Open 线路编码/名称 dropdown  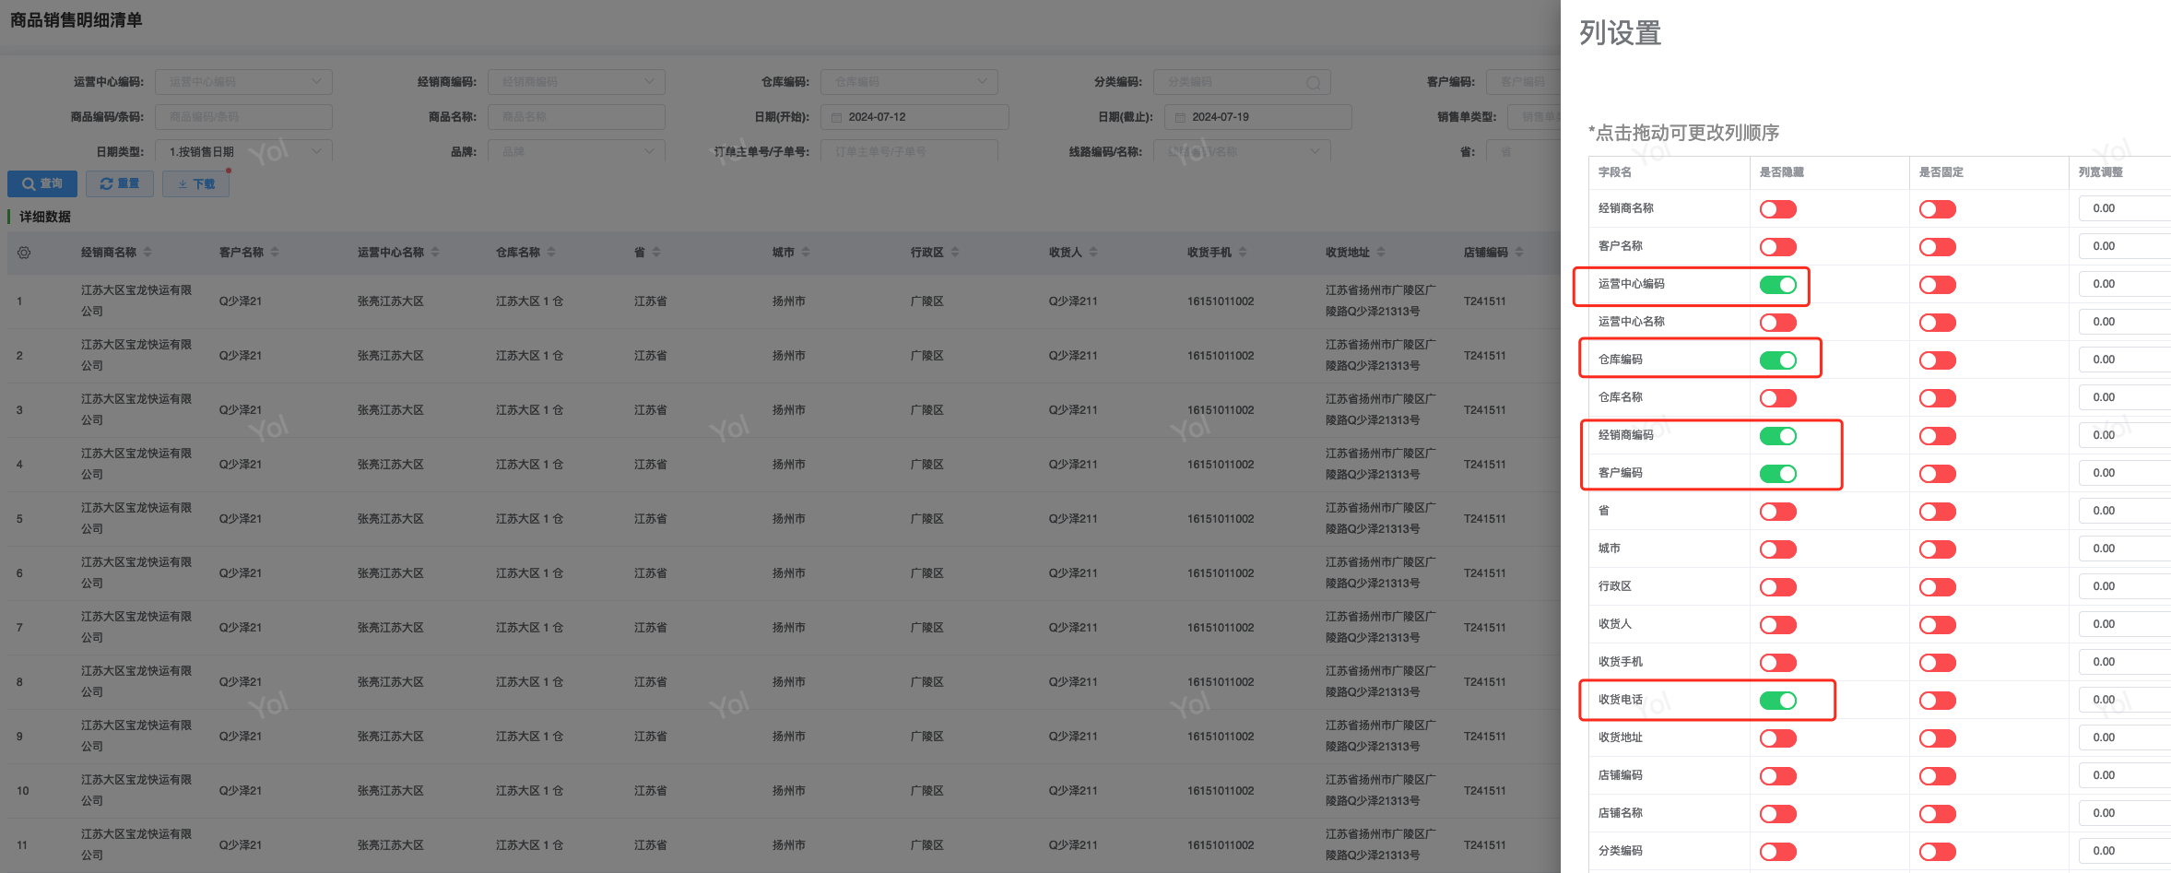(x=1242, y=151)
